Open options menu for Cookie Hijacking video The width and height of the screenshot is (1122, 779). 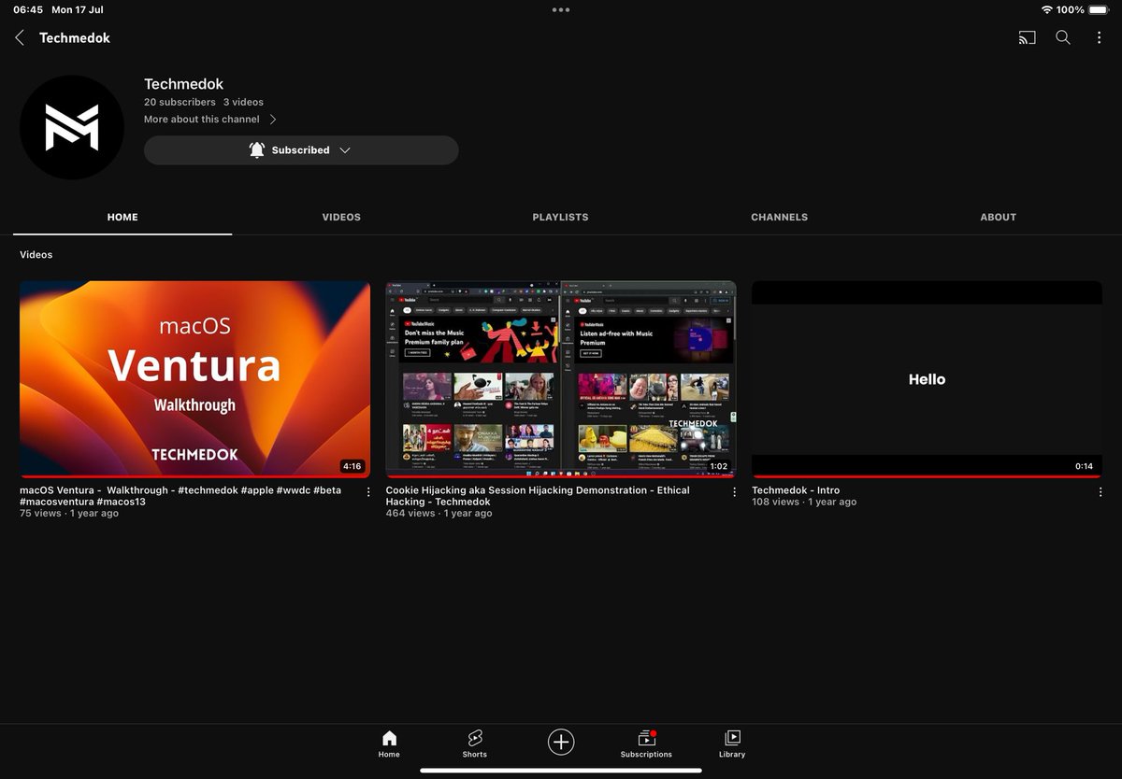coord(734,492)
